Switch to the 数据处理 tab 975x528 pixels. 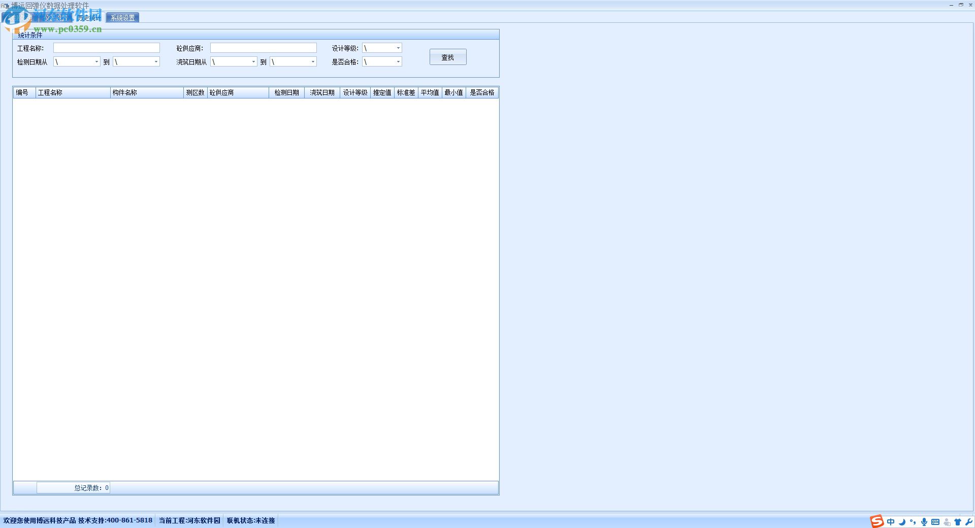point(20,18)
